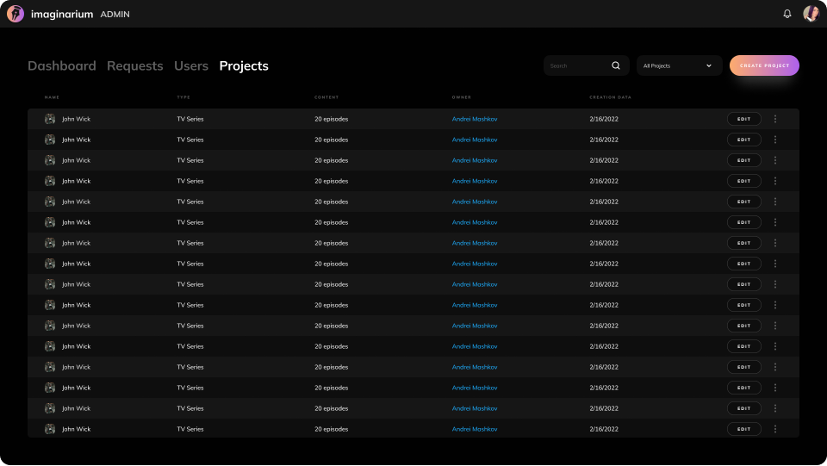Click John Wick thumbnail in first row
The image size is (827, 466).
click(x=50, y=119)
